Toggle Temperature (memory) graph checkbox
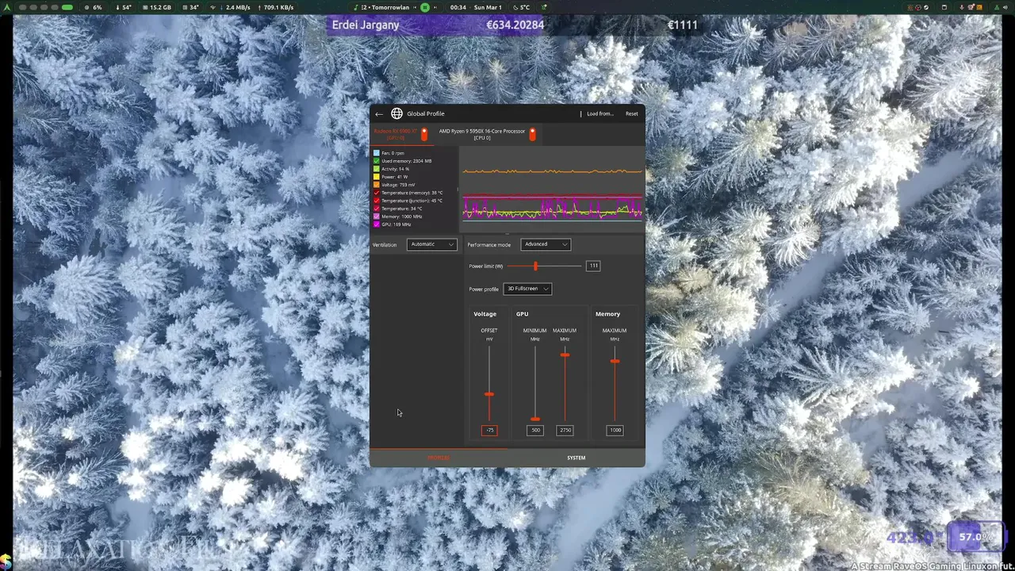This screenshot has height=571, width=1015. point(377,193)
